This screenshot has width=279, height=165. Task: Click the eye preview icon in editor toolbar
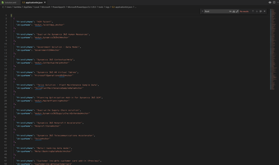point(270,2)
